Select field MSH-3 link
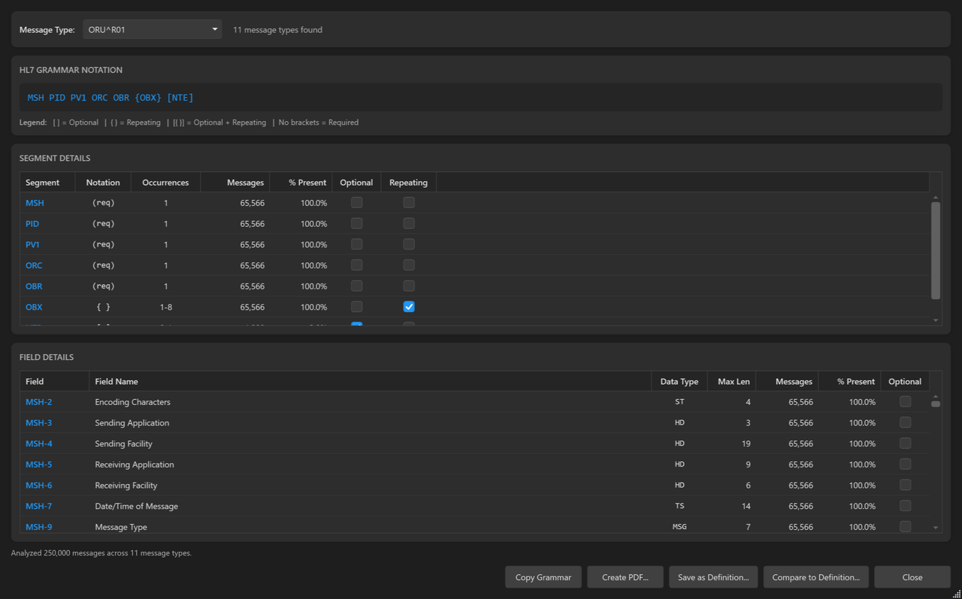Image resolution: width=962 pixels, height=599 pixels. [39, 423]
